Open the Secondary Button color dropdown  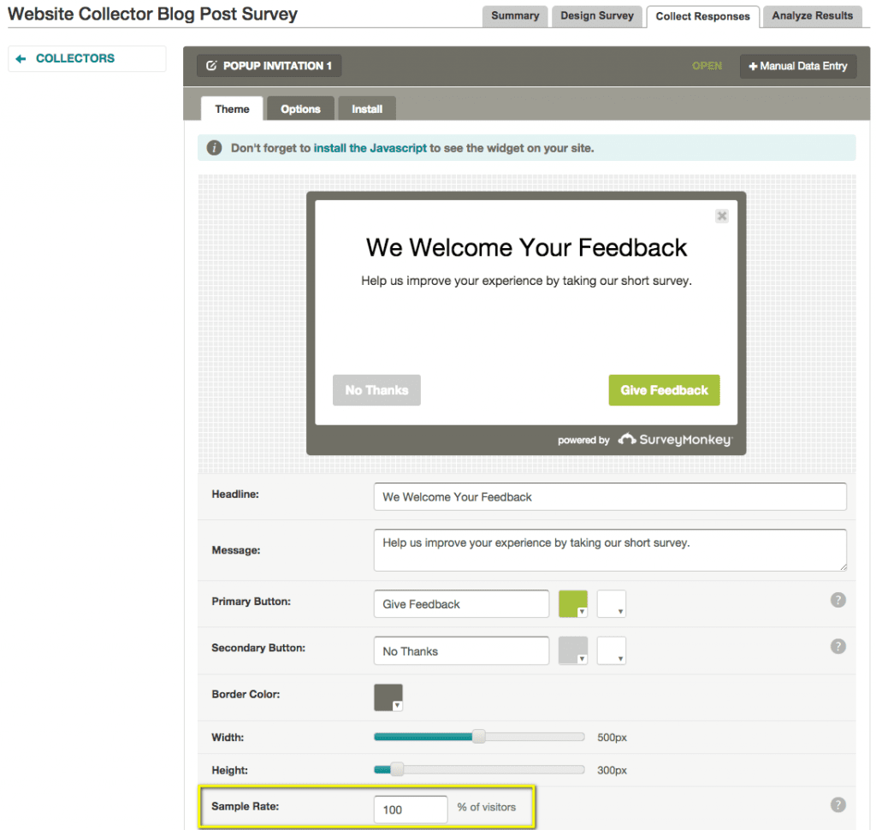coord(582,656)
